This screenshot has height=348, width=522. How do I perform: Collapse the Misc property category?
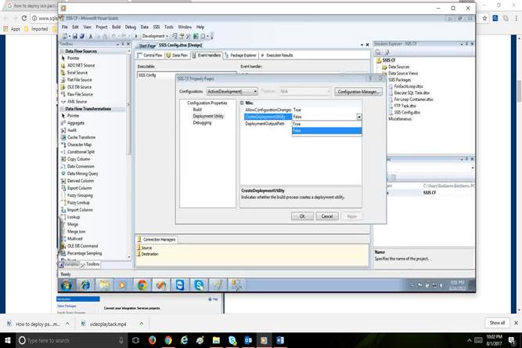coord(242,103)
